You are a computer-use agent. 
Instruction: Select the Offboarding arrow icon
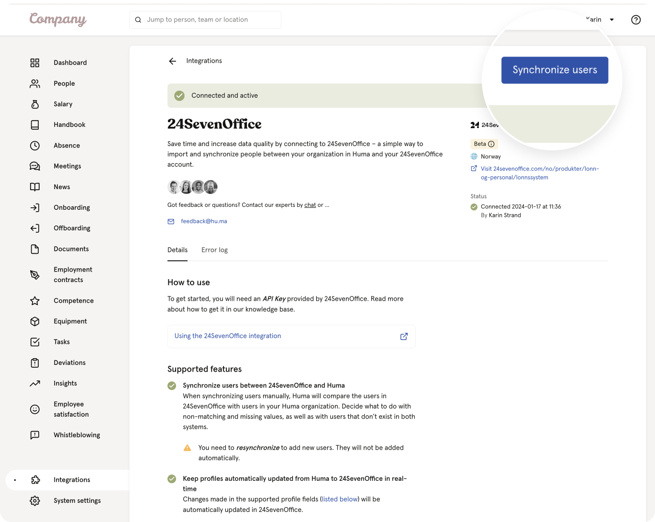pyautogui.click(x=35, y=228)
